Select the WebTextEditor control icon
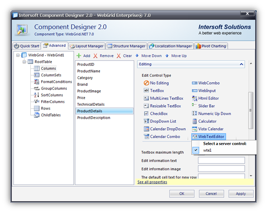This screenshot has width=267, height=213. pyautogui.click(x=195, y=137)
